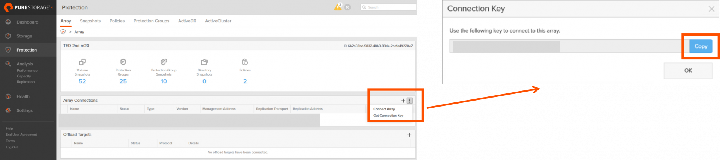Click the Protection Group Snapshots icon

click(x=163, y=62)
